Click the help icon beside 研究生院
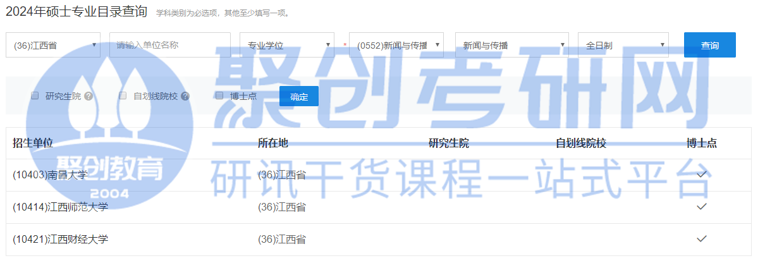The width and height of the screenshot is (765, 263). pos(89,96)
